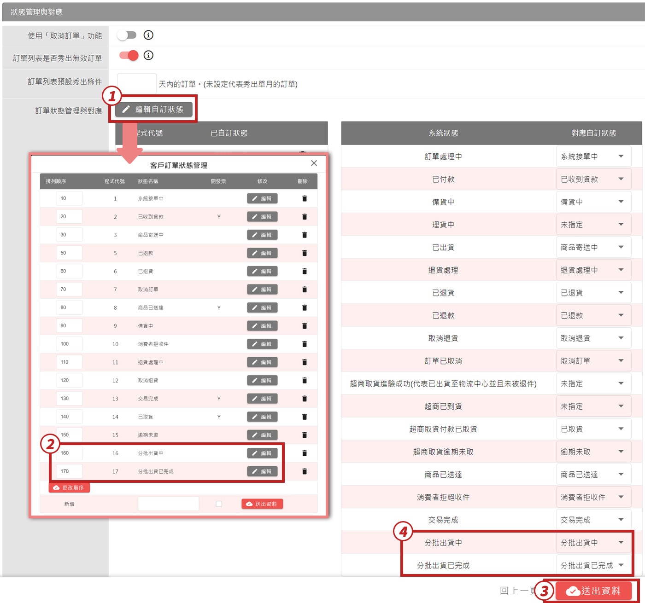Image resolution: width=645 pixels, height=603 pixels.
Task: Click the new status name input field
Action: click(x=168, y=504)
